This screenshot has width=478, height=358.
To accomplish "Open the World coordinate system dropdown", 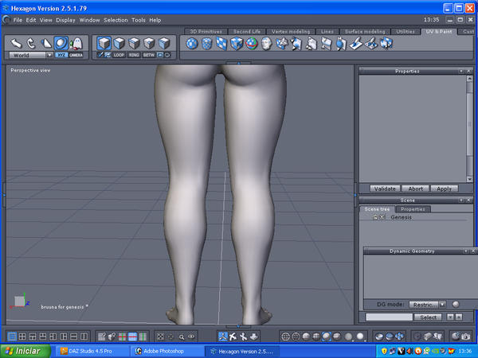I will point(31,56).
